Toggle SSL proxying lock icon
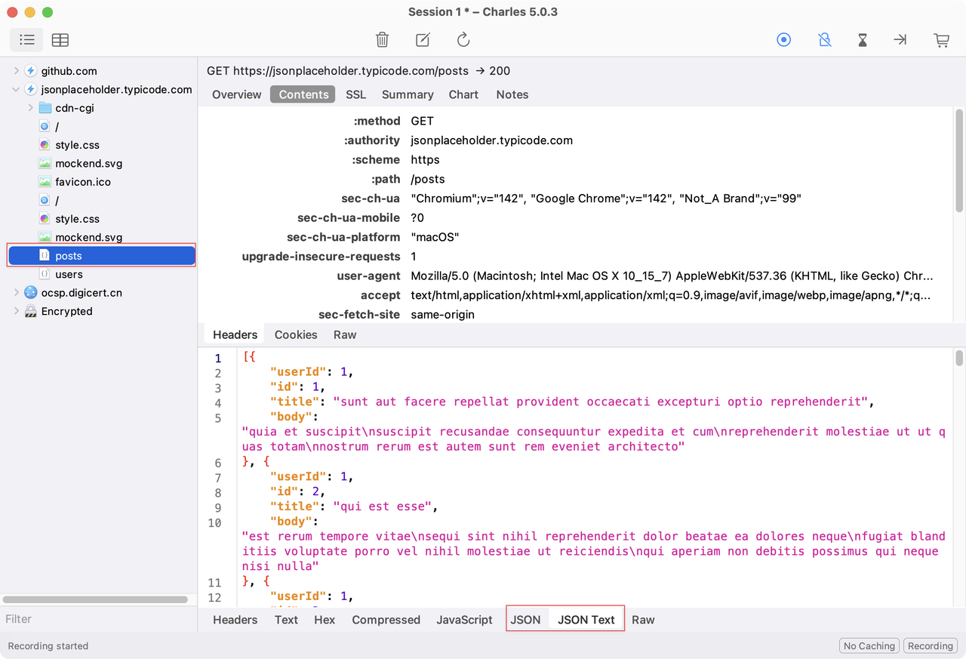 824,40
